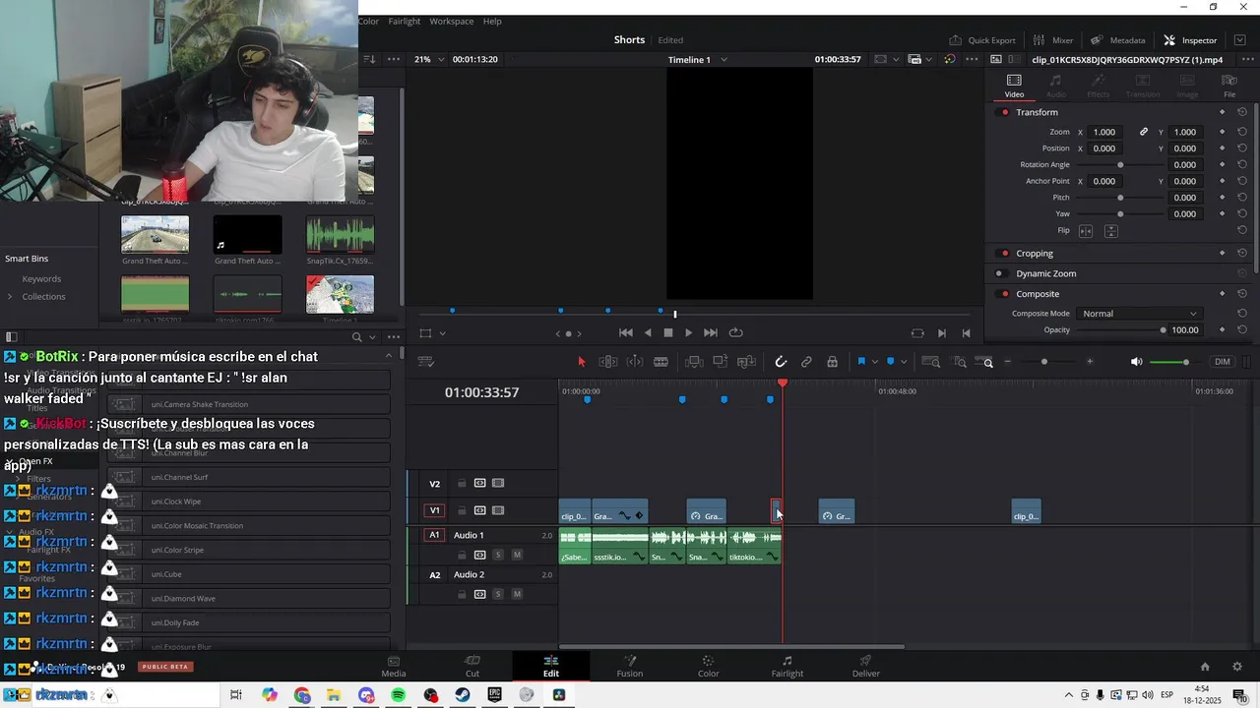The image size is (1260, 708).
Task: Toggle the Linked Selection chain icon
Action: tap(806, 362)
